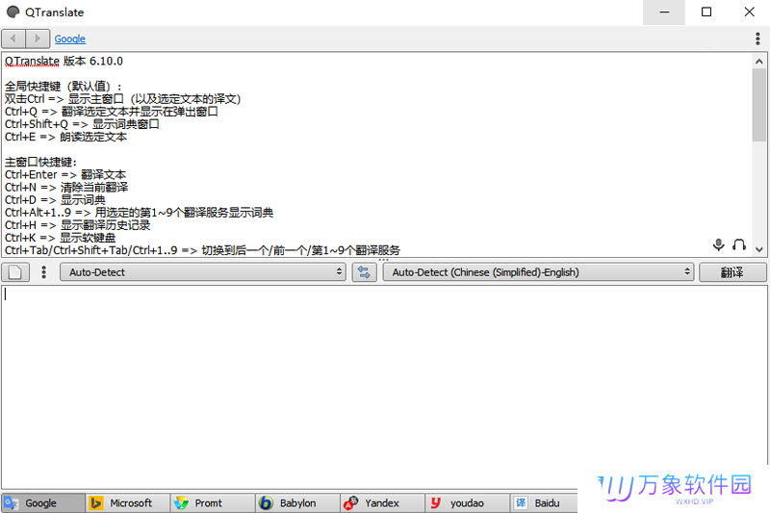Click inside the empty translation output area
This screenshot has height=513, width=770.
[384, 386]
